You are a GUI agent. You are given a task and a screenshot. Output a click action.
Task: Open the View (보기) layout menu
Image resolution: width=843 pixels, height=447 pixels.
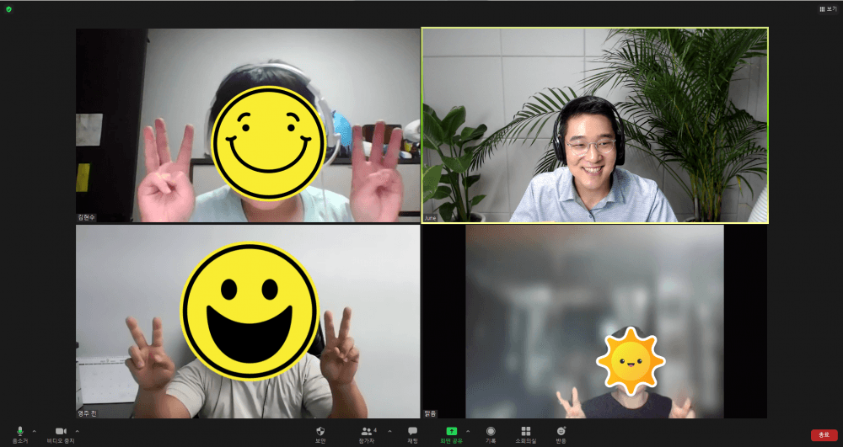coord(827,8)
